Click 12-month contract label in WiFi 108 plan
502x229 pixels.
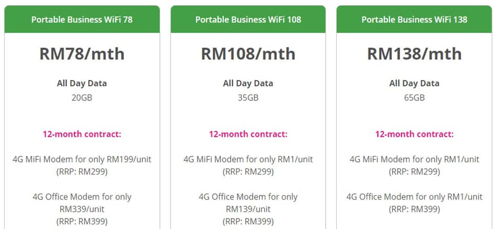248,134
